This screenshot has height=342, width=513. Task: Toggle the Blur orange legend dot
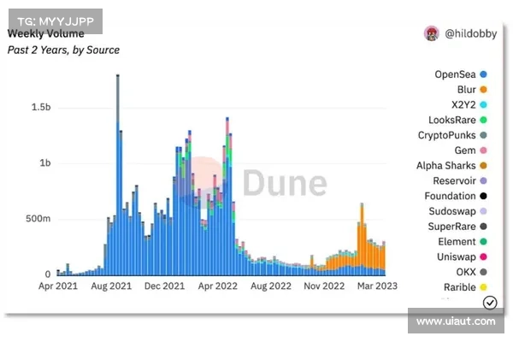coord(483,90)
